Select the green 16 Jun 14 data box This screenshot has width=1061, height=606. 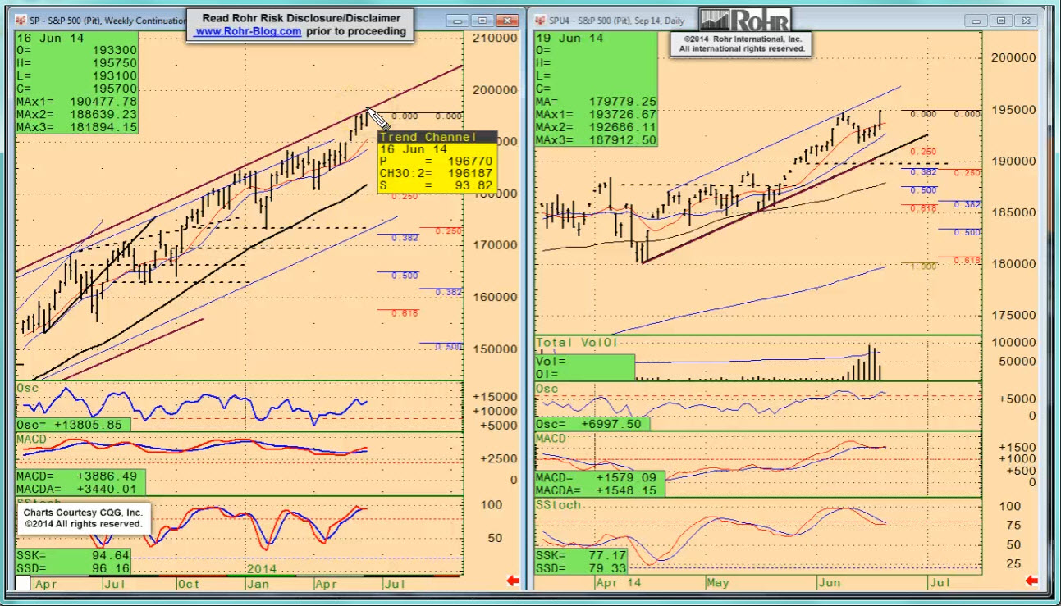(76, 82)
